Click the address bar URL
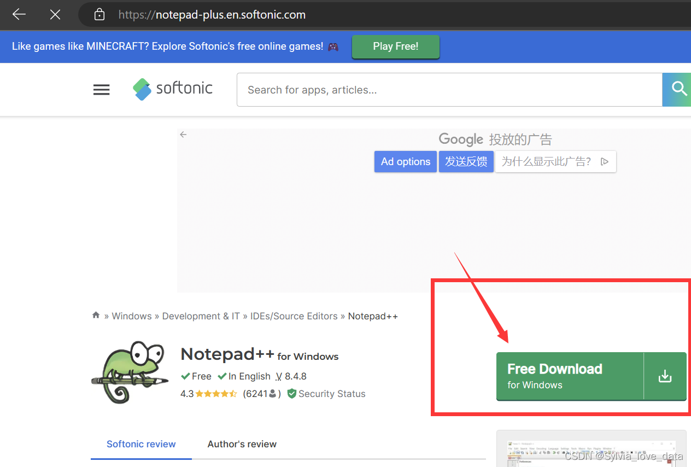Screen dimensions: 691x467 click(212, 15)
